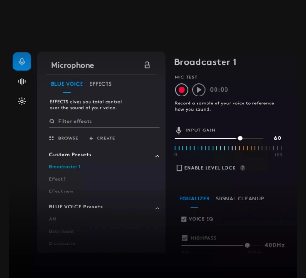306x278 pixels.
Task: Open the lighting sun icon in the sidebar
Action: [x=22, y=101]
